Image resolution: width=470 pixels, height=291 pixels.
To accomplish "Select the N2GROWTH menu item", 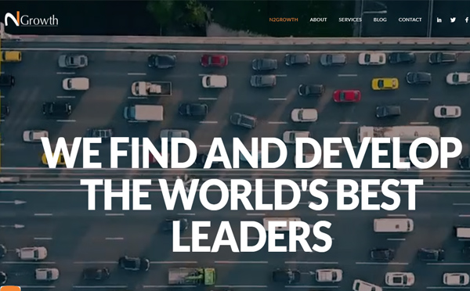I will pyautogui.click(x=284, y=20).
